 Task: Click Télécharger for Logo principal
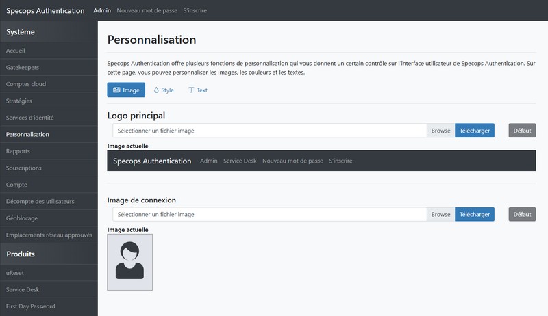tap(474, 131)
